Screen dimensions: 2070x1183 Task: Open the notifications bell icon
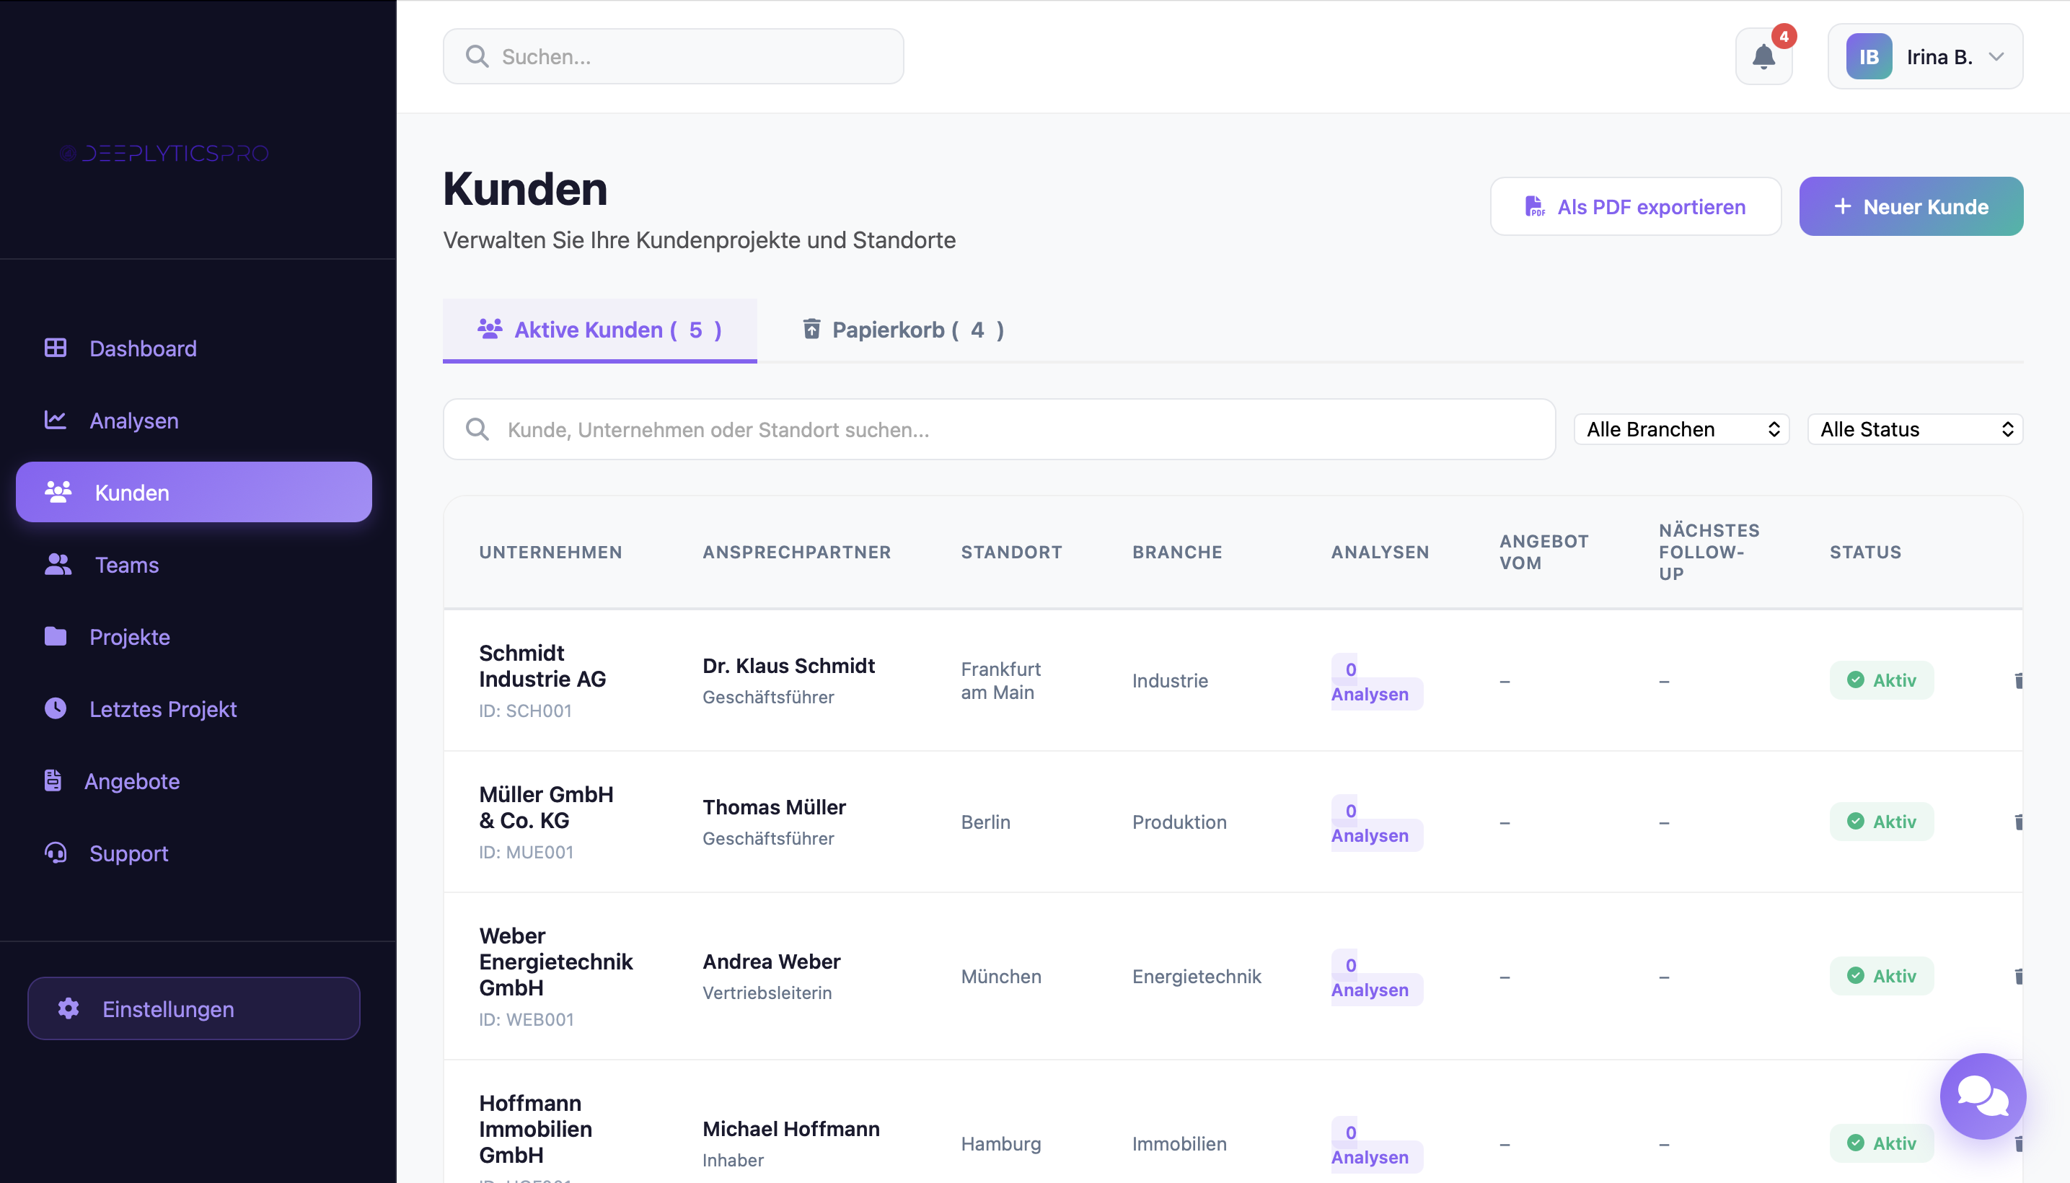1763,57
